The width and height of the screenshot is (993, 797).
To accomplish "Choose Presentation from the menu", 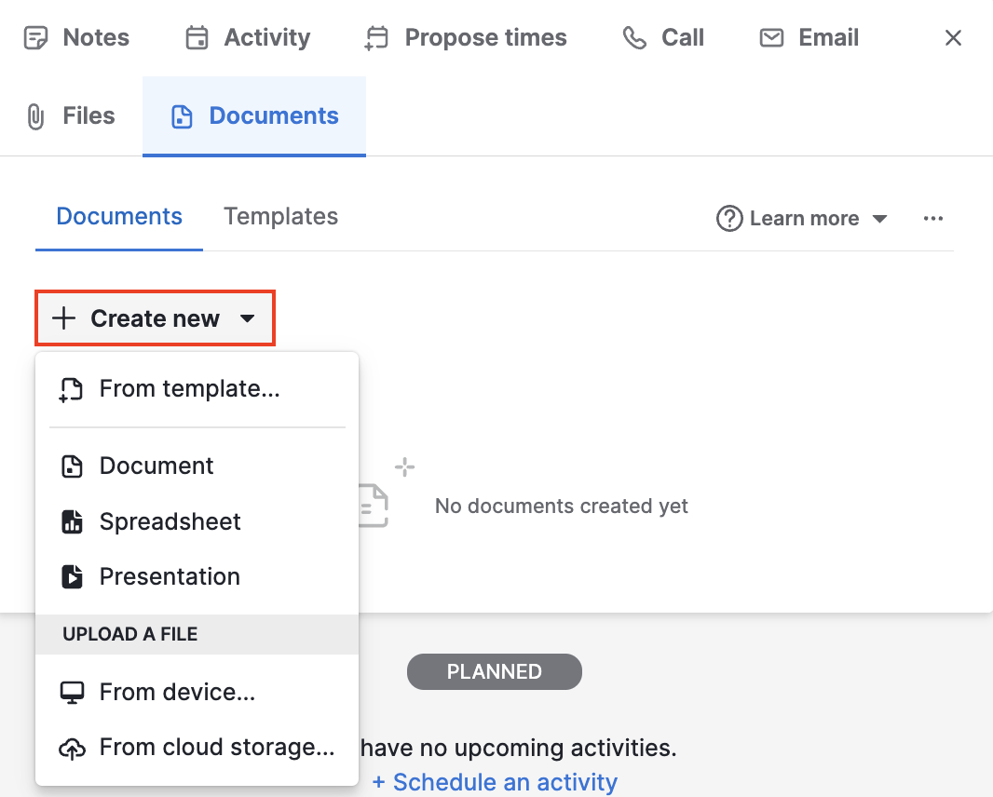I will coord(170,576).
